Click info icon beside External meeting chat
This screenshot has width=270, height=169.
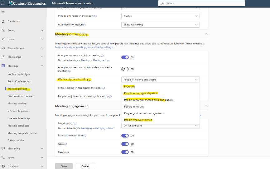coord(85,136)
